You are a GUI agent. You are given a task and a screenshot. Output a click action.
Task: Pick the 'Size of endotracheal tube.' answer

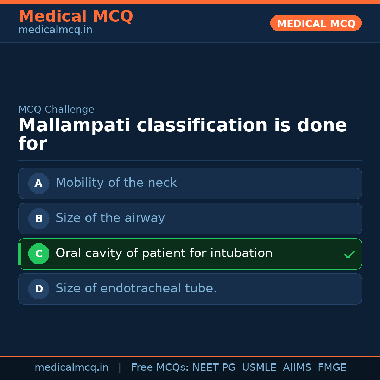point(136,289)
